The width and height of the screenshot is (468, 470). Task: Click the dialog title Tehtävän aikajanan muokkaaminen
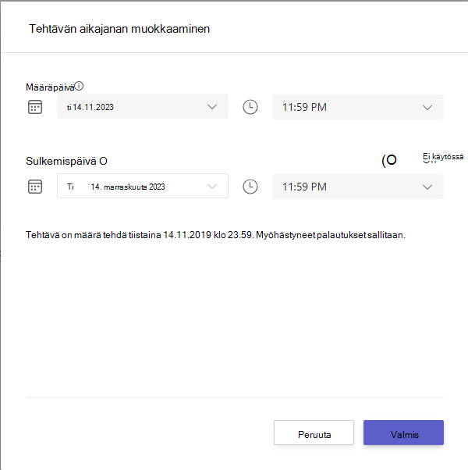click(119, 29)
